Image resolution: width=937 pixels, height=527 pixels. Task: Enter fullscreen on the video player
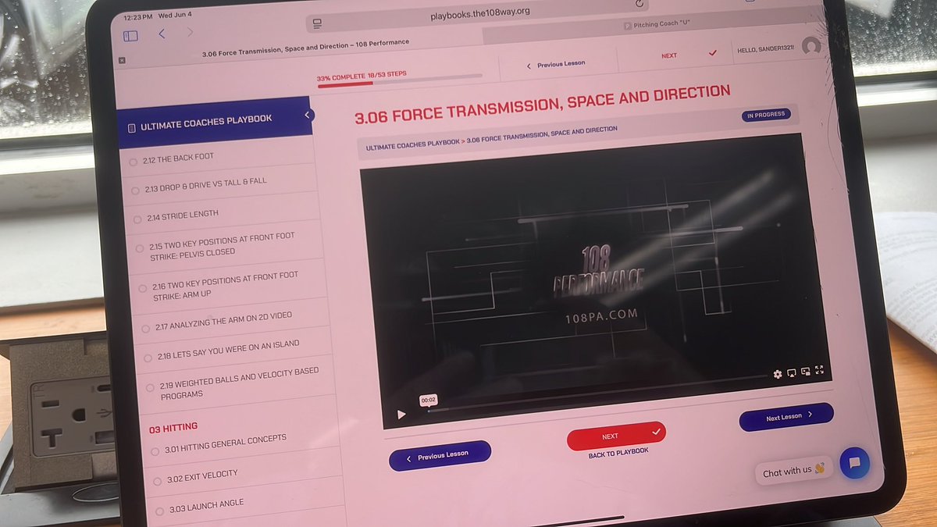tap(819, 370)
